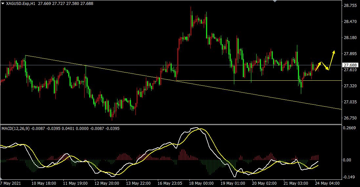Click the chart shift triangle marker at top
Image resolution: width=360 pixels, height=187 pixels.
[x=275, y=1]
